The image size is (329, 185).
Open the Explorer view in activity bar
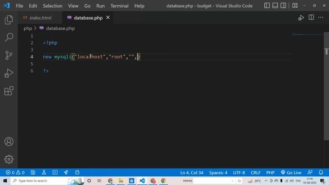point(9,20)
